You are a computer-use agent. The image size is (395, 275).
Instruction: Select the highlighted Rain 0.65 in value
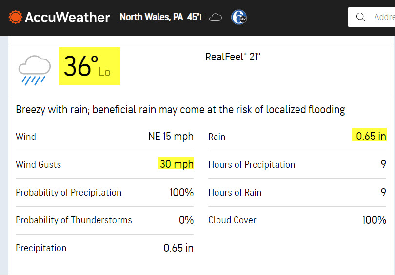[369, 136]
